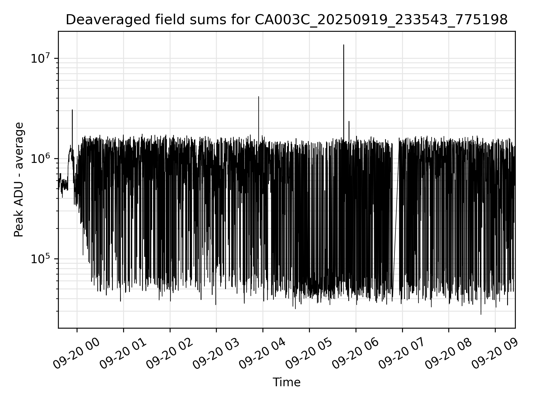535x401 pixels.
Task: Click the early spike peak just before 00:00
Action: tap(72, 110)
